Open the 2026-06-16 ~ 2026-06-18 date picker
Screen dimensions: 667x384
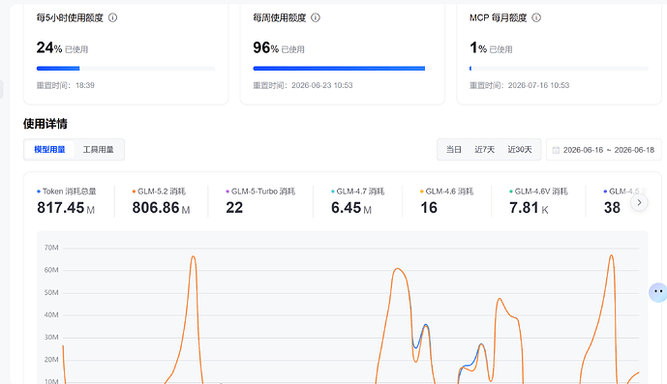604,150
